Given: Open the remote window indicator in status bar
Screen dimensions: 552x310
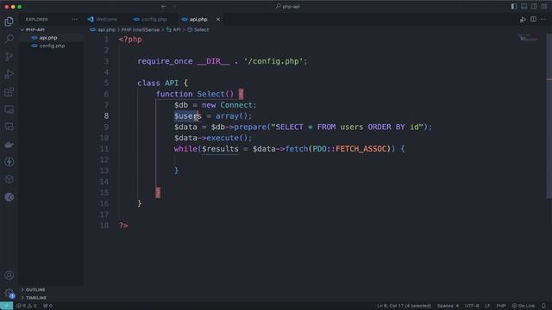Looking at the screenshot, I should tap(6, 306).
